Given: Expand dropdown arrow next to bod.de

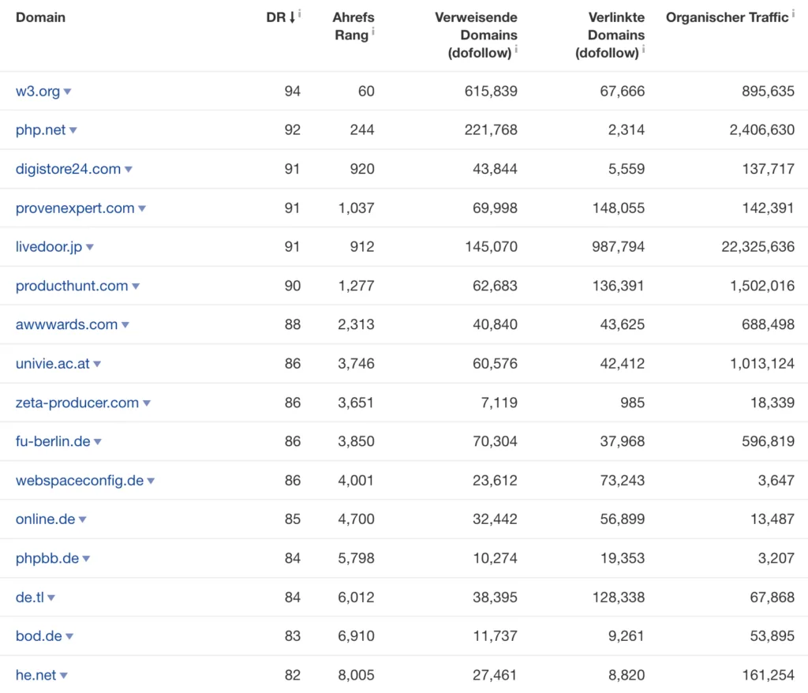Looking at the screenshot, I should pyautogui.click(x=69, y=637).
